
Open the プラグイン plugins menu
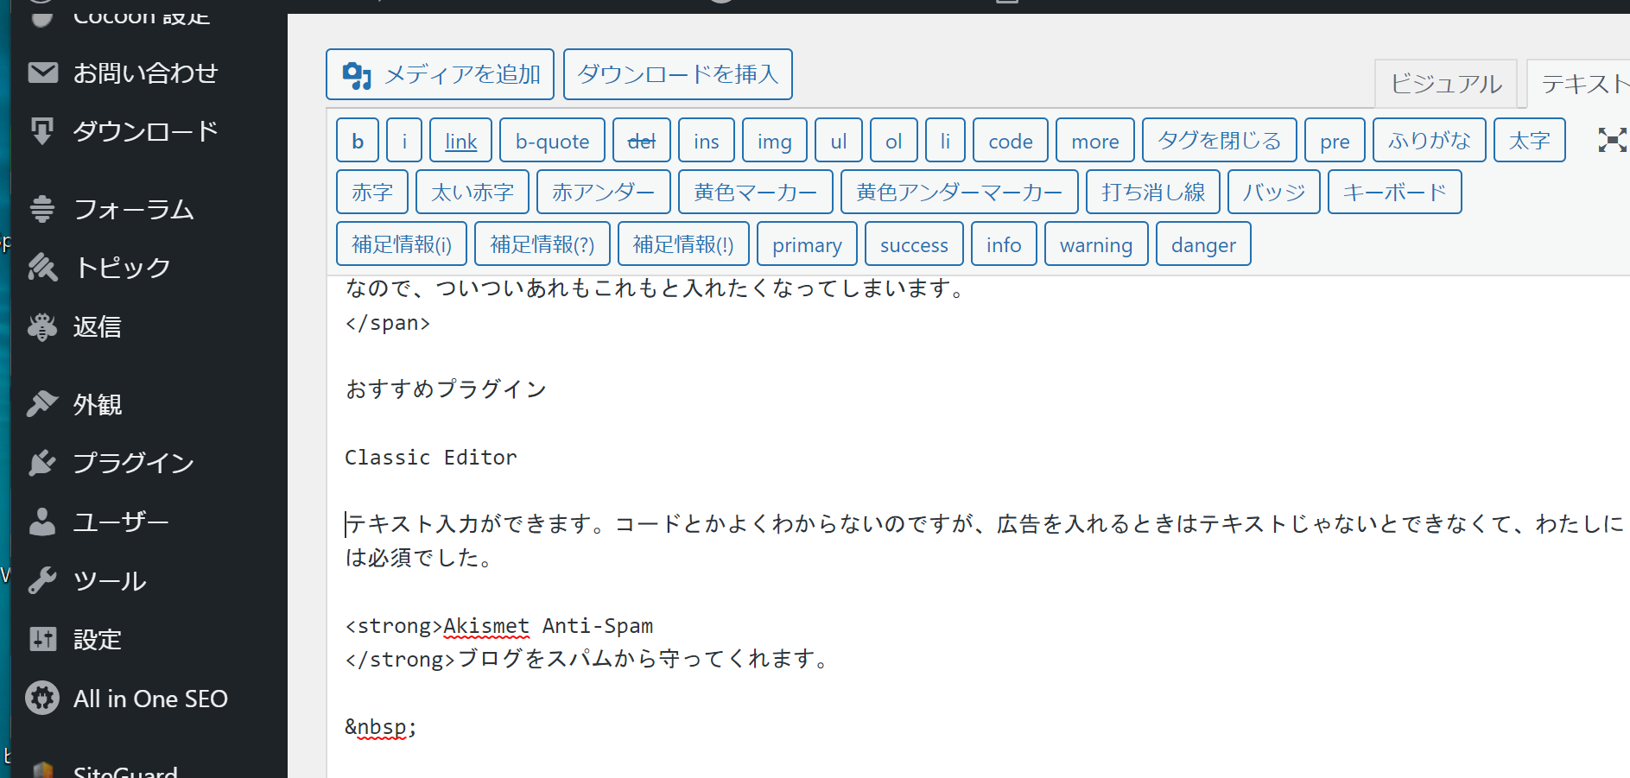click(133, 463)
